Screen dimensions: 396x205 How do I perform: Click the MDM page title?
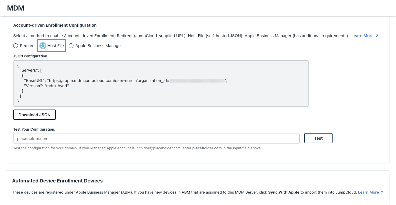[16, 8]
